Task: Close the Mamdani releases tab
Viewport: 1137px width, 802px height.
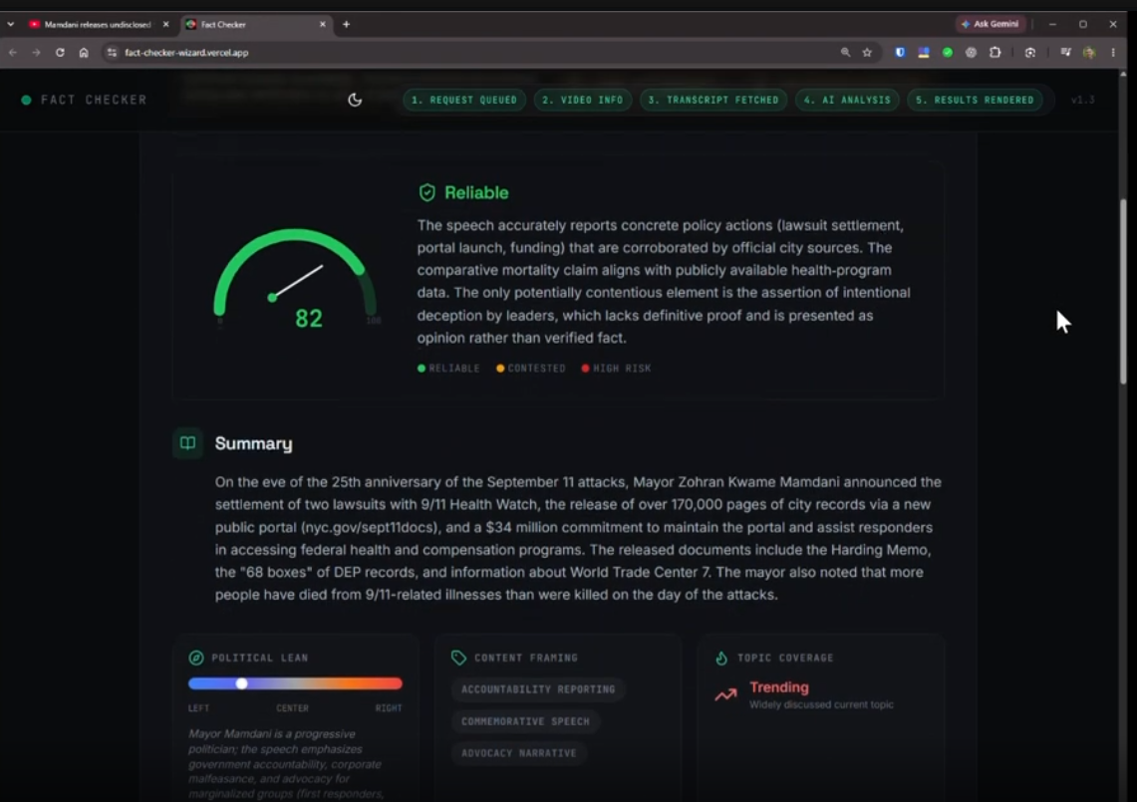Action: click(x=165, y=25)
